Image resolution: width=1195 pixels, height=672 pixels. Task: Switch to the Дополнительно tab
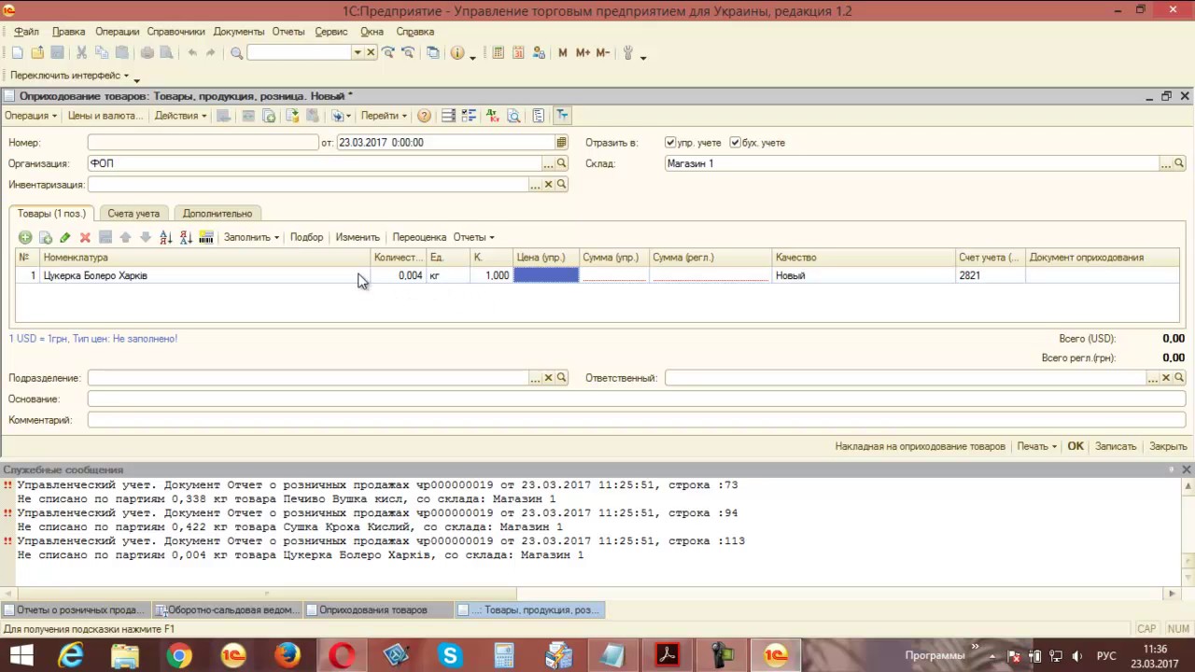coord(218,214)
